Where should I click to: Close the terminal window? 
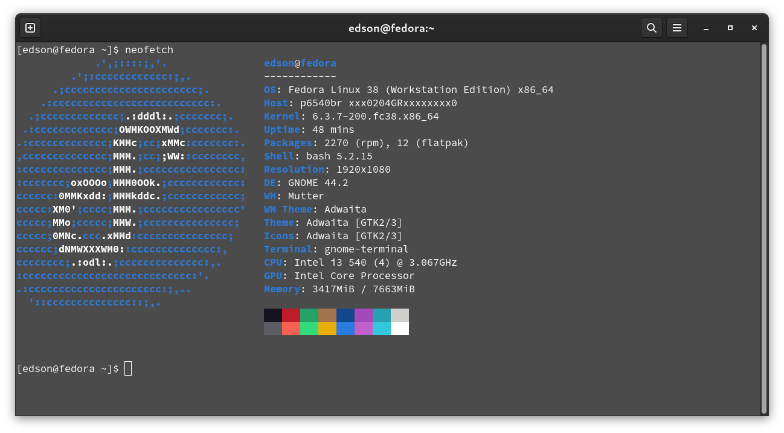click(x=754, y=28)
